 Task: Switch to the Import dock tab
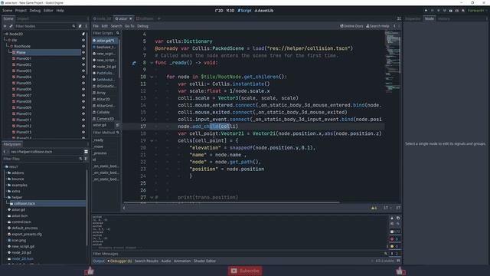coord(22,18)
